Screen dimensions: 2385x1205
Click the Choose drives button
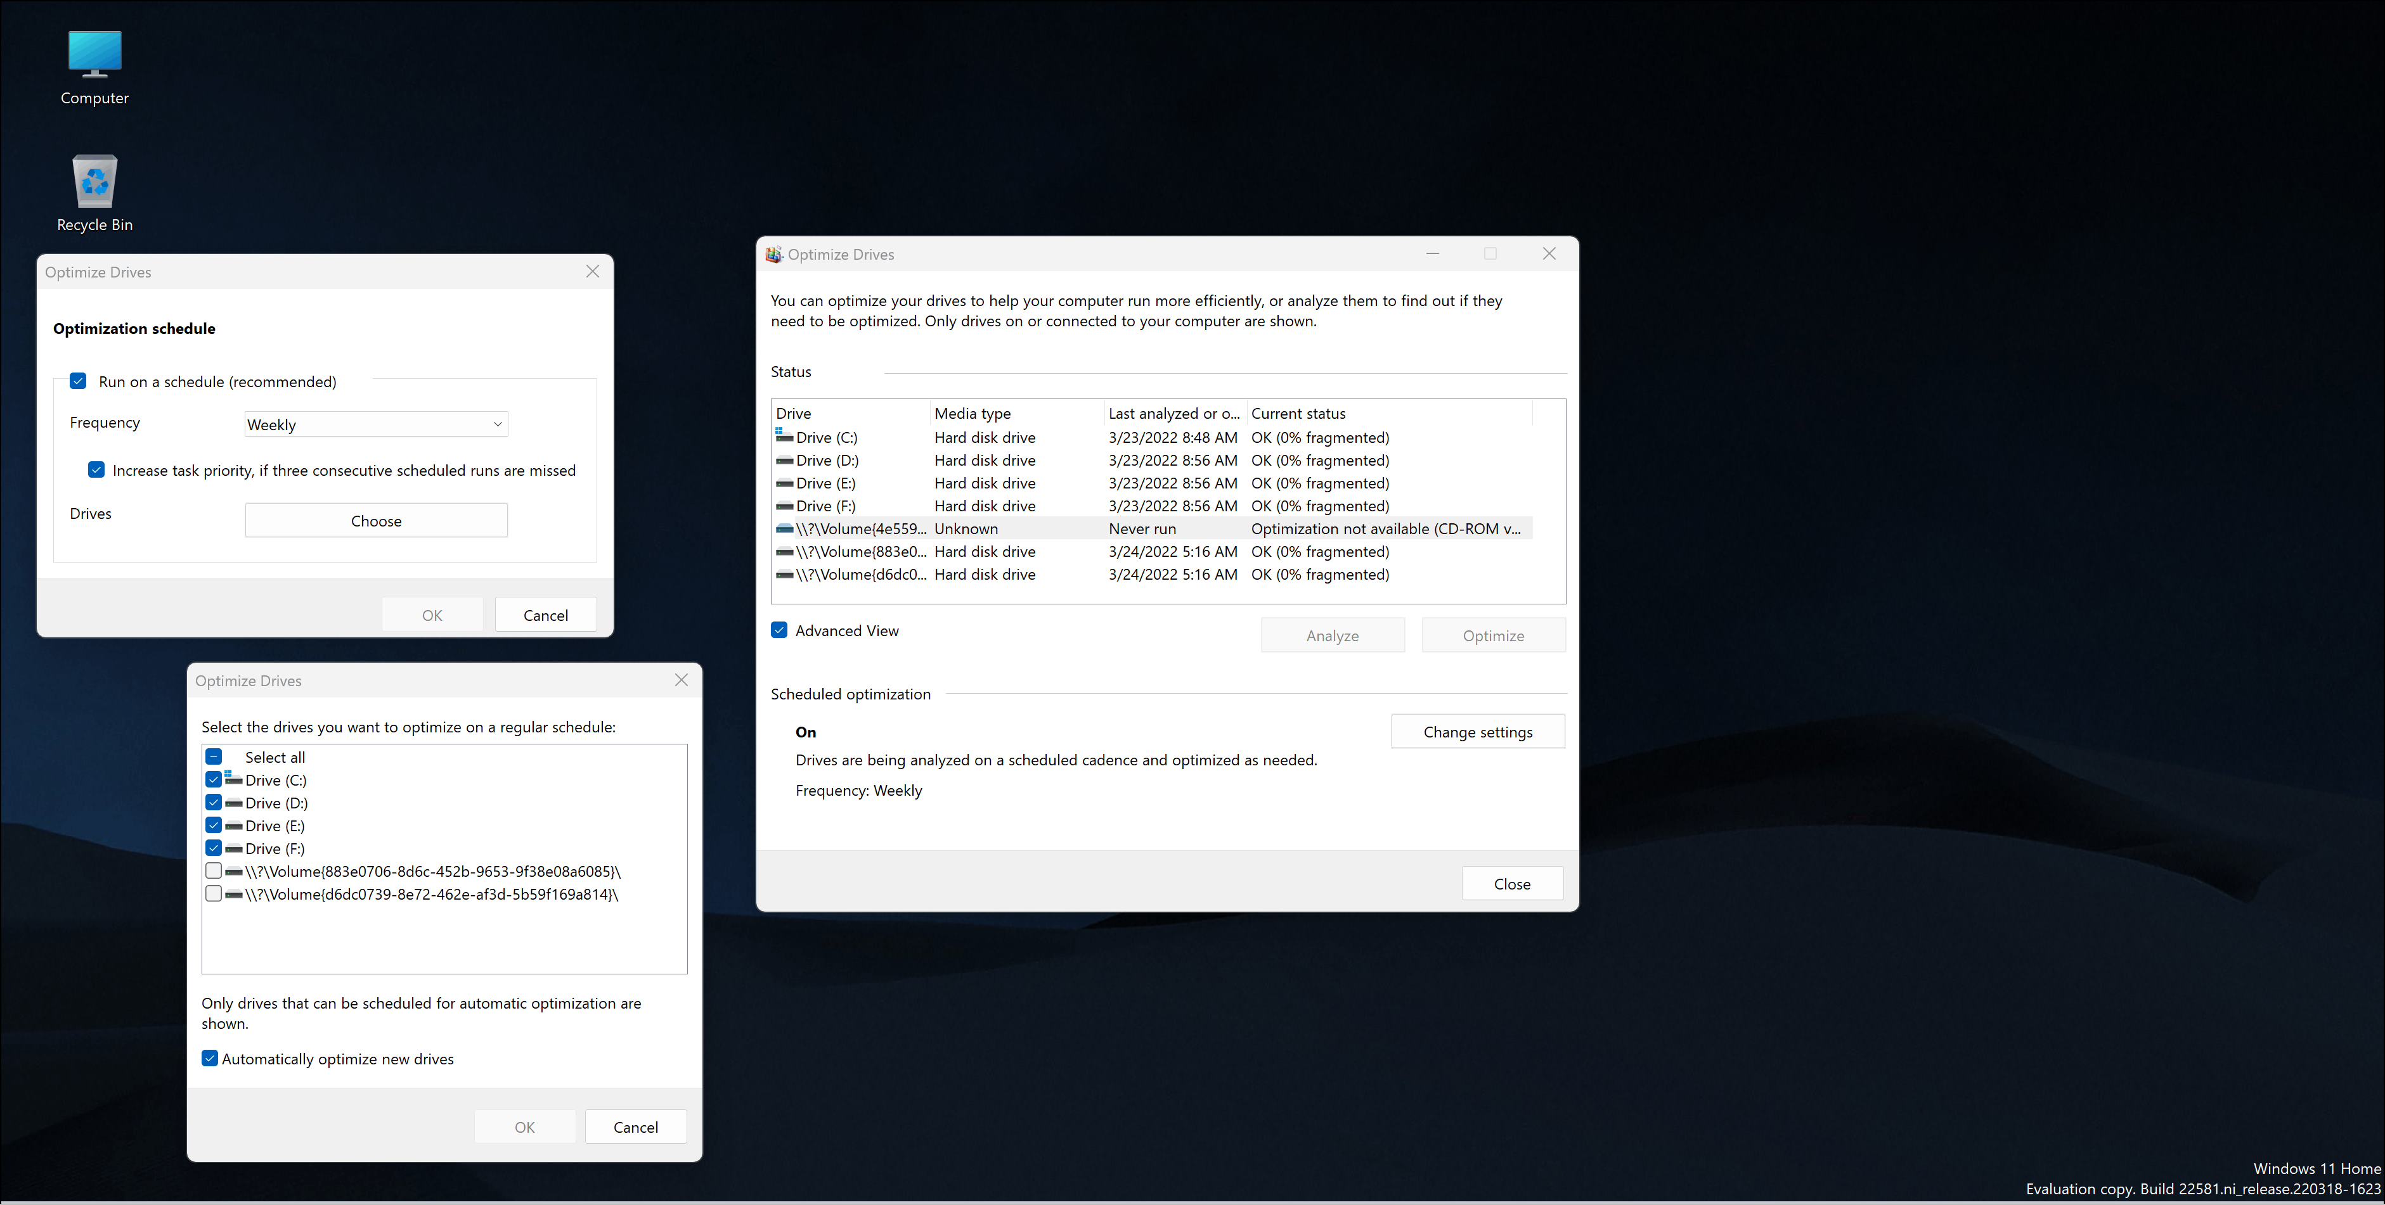coord(375,520)
